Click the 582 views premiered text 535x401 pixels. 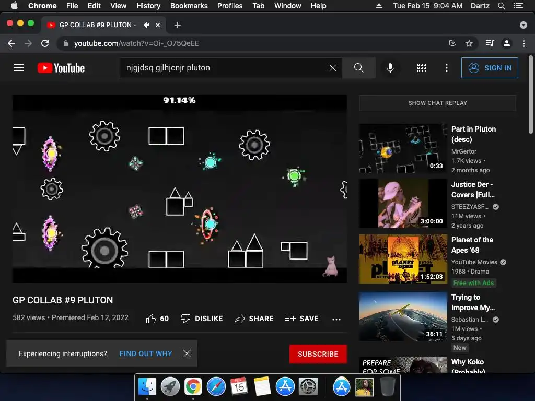[71, 317]
